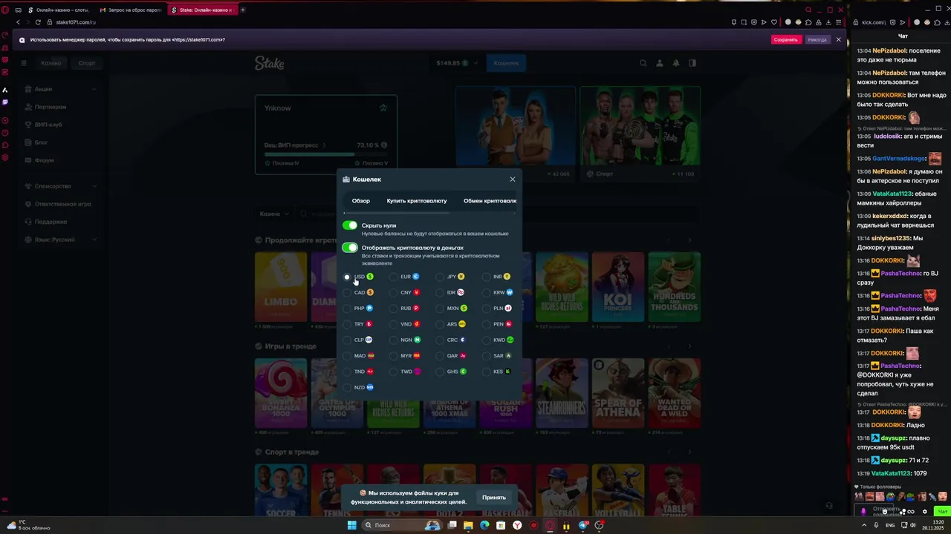The height and width of the screenshot is (534, 951).
Task: Click the TWD currency label
Action: tap(406, 372)
